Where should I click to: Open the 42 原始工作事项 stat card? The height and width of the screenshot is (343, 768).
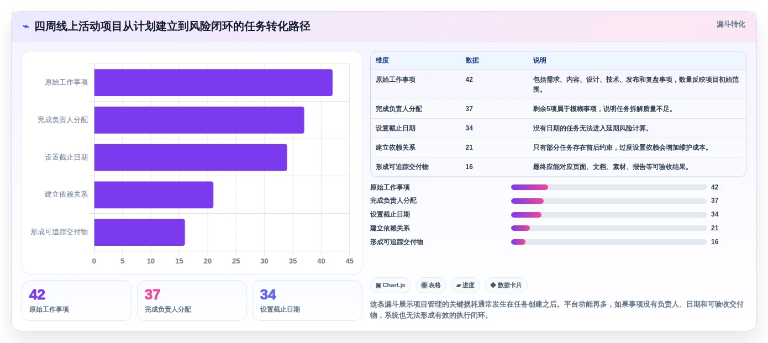(76, 300)
